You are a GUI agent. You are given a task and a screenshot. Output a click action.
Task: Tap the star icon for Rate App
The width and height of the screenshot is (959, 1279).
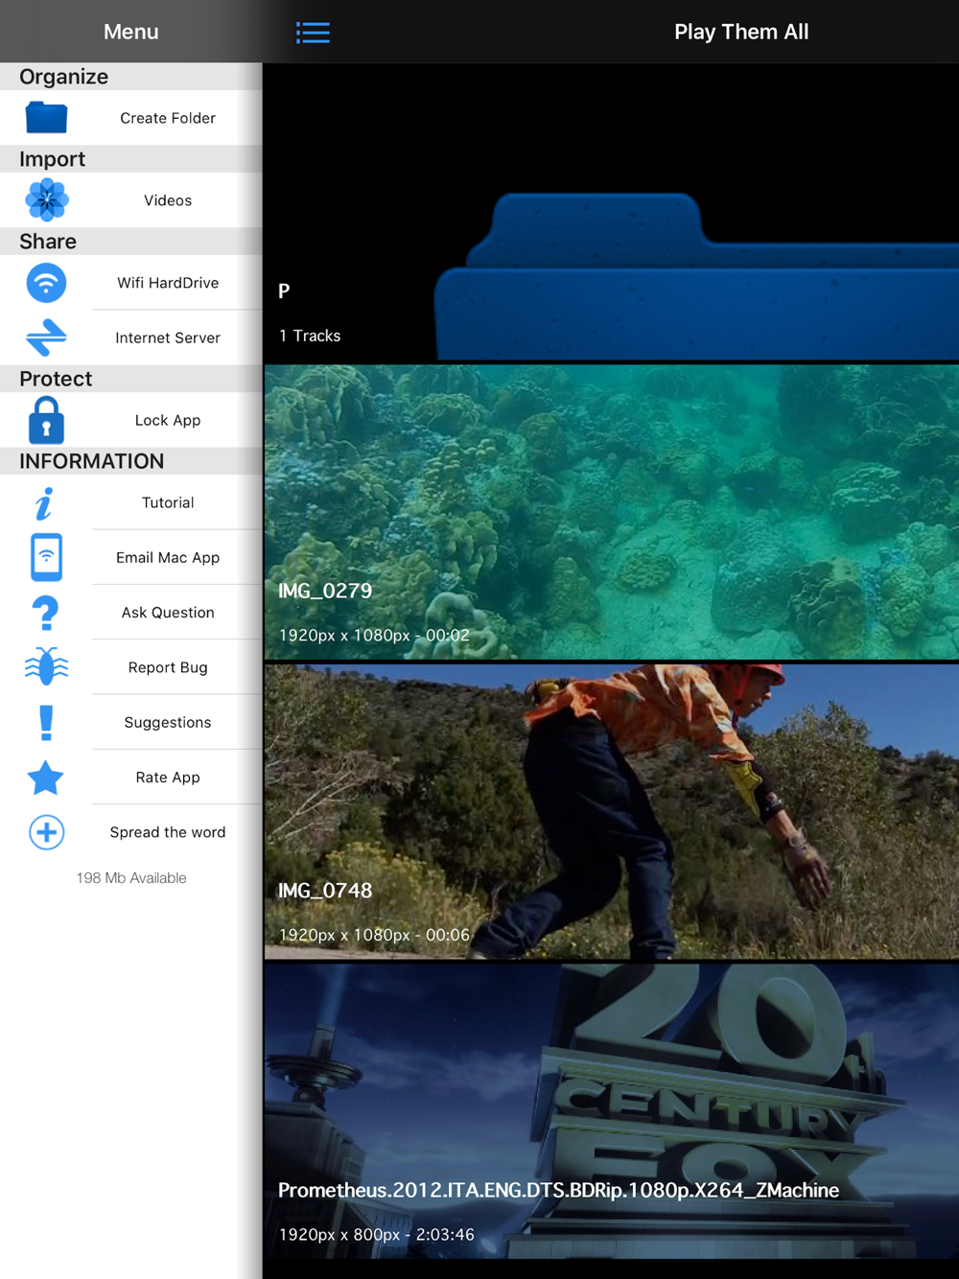pos(46,778)
